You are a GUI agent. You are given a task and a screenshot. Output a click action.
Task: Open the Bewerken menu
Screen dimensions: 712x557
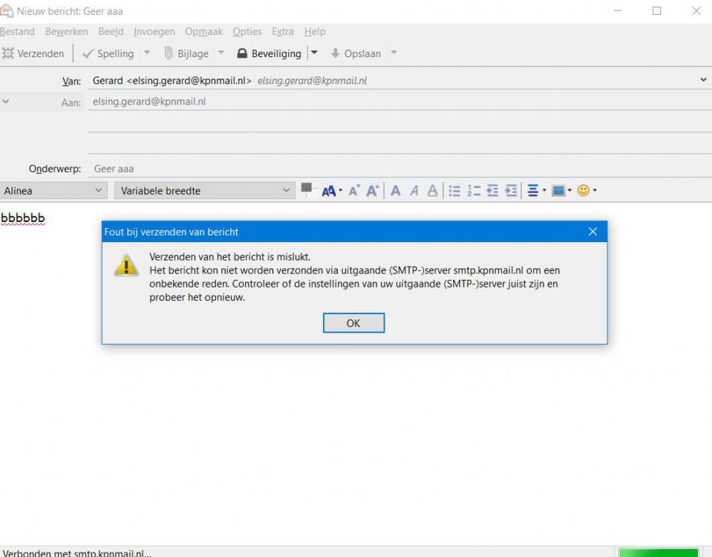(67, 32)
